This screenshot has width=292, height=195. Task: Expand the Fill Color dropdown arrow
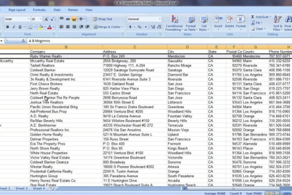point(45,27)
